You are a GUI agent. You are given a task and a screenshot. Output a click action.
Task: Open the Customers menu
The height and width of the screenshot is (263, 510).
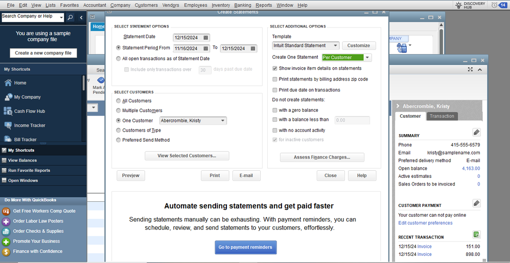point(146,5)
